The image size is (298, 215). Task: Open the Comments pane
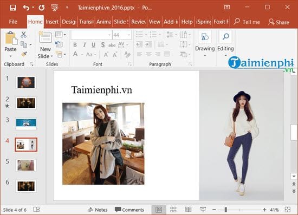pos(129,210)
